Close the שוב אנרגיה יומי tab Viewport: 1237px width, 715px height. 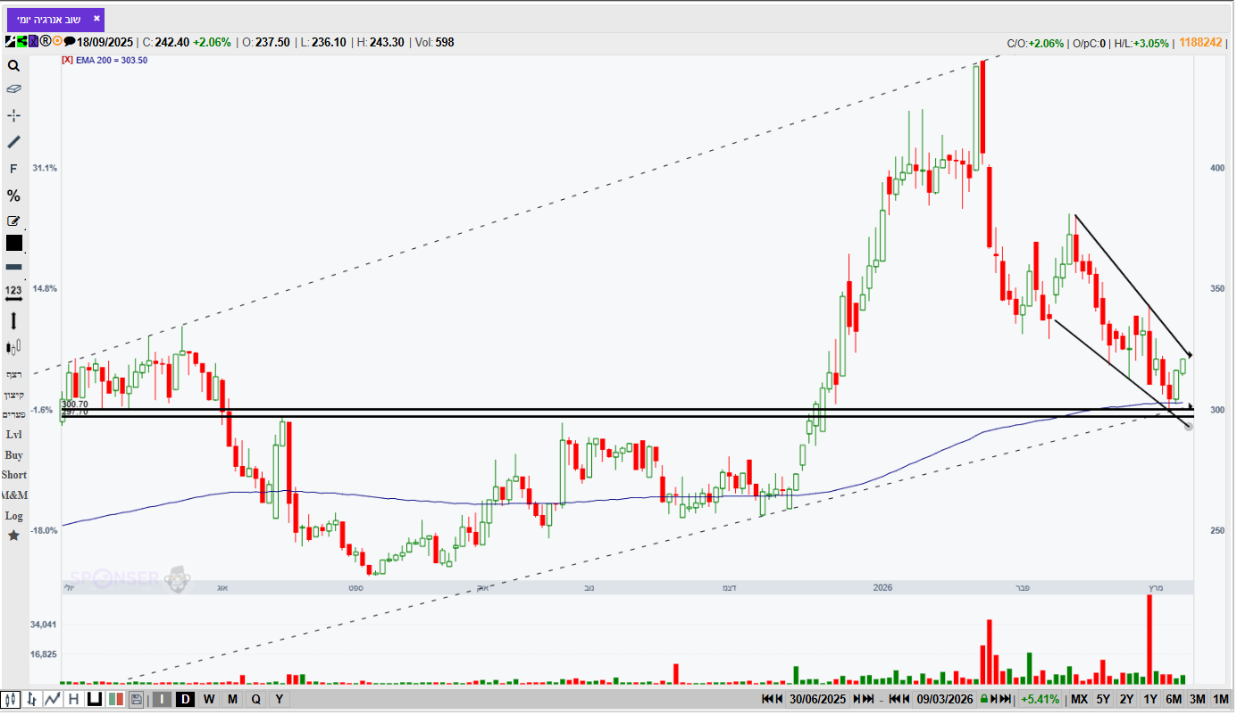(x=96, y=18)
